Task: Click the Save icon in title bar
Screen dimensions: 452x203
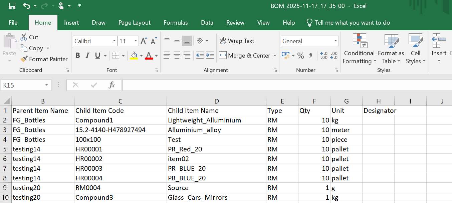Action: (12, 6)
